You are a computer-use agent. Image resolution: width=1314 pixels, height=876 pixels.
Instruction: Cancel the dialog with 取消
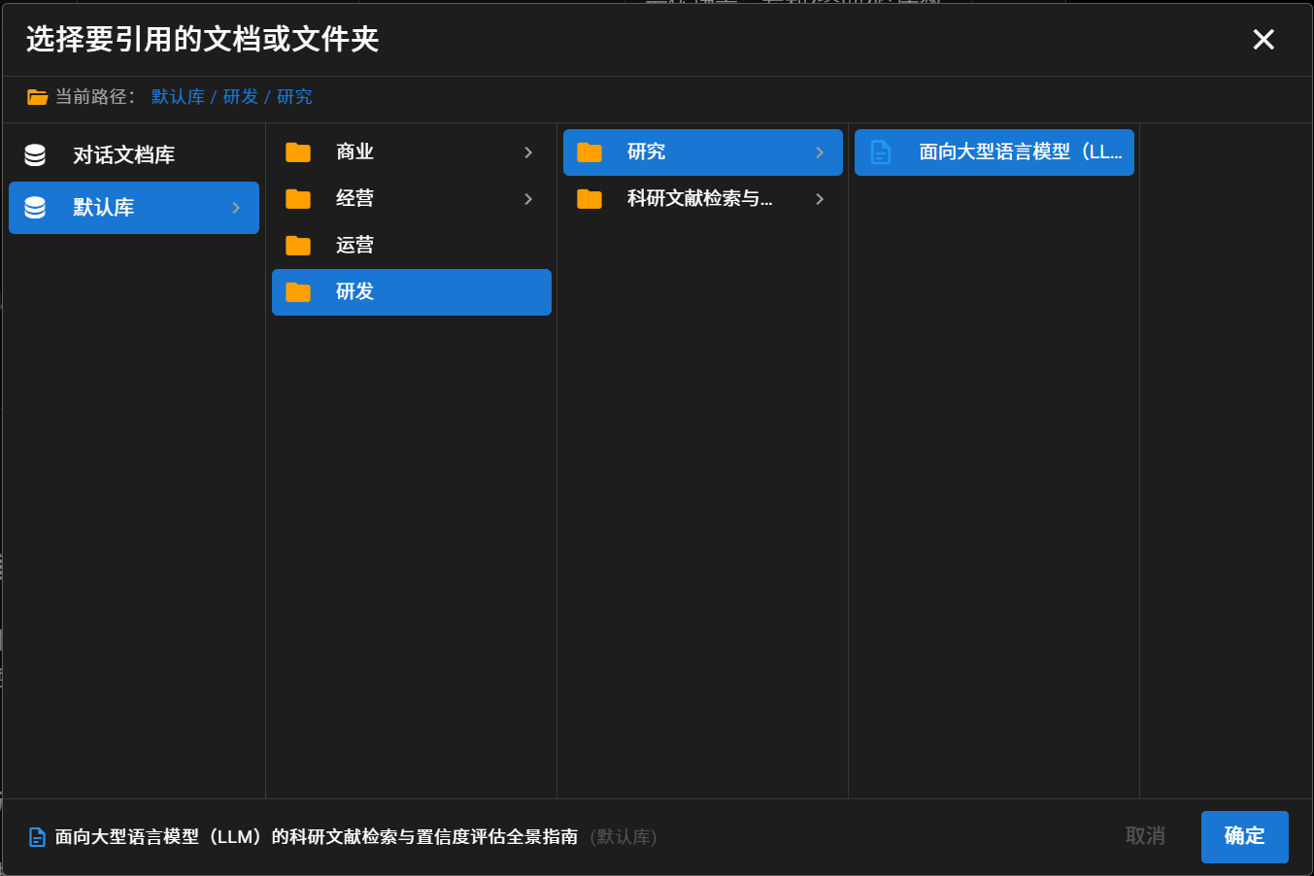[1145, 836]
